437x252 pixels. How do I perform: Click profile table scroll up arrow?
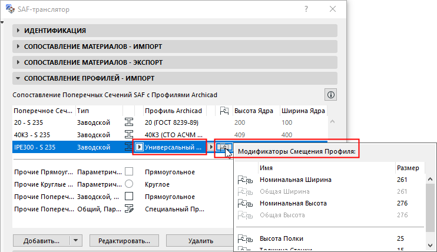pos(332,121)
